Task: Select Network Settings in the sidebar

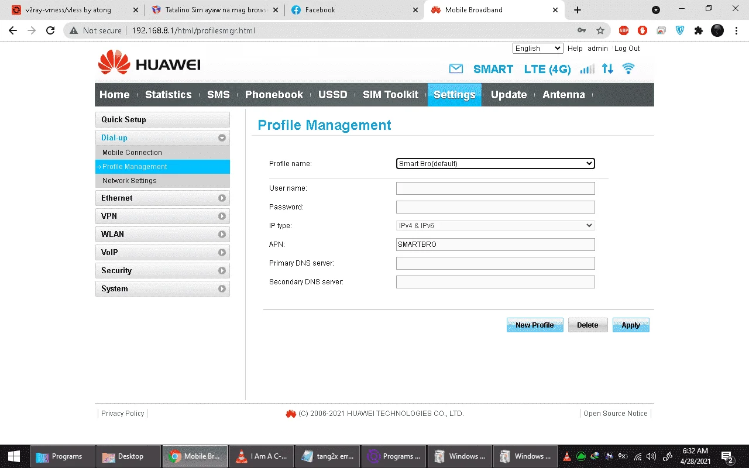Action: click(x=162, y=181)
